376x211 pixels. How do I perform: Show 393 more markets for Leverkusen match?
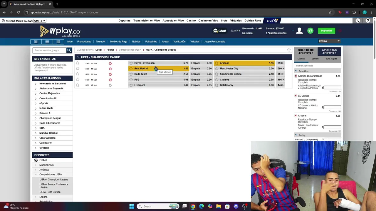(x=281, y=63)
